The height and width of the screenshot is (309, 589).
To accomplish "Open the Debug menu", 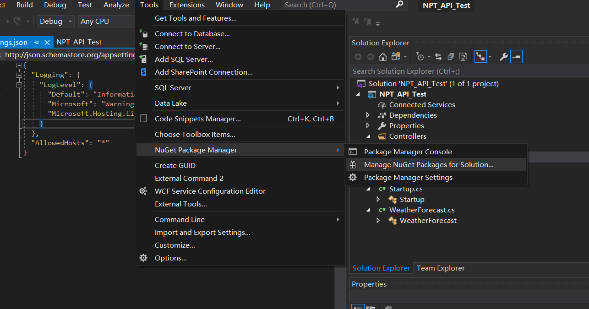I will point(55,5).
